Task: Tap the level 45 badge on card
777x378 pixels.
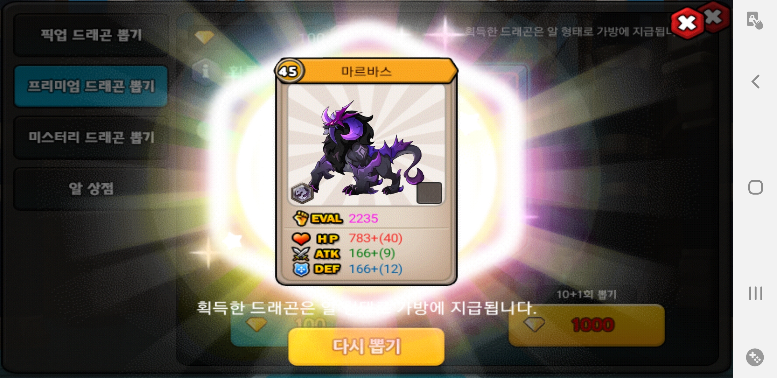Action: pyautogui.click(x=288, y=71)
